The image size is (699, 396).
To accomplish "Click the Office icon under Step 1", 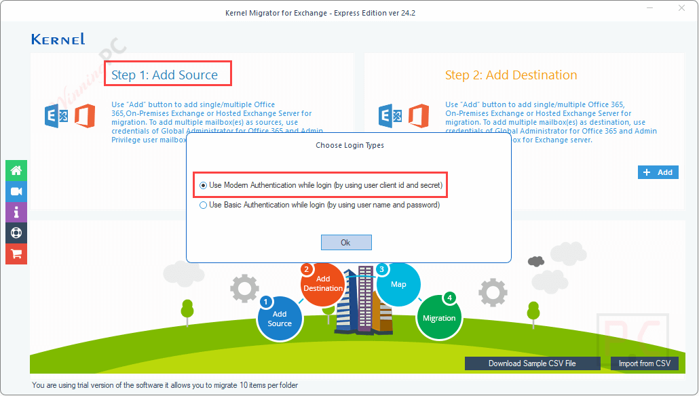I will coord(85,116).
